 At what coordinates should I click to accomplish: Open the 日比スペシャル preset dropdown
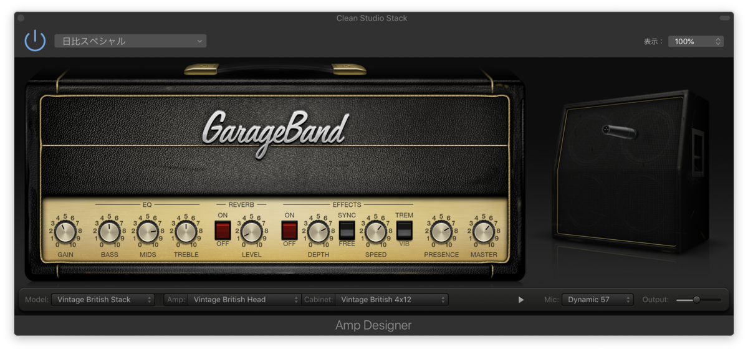tap(130, 41)
